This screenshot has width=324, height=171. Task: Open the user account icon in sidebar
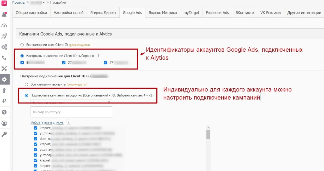click(x=4, y=123)
